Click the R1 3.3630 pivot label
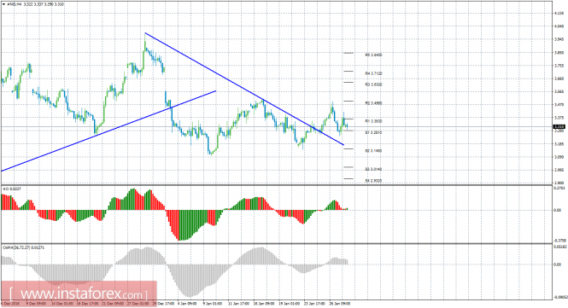This screenshot has width=568, height=308. [x=373, y=122]
